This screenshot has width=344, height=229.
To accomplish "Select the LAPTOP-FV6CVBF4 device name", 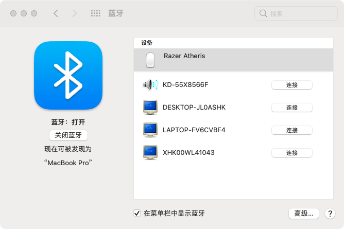I will (194, 130).
